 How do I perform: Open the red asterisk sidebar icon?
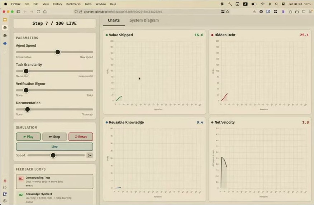[5, 181]
